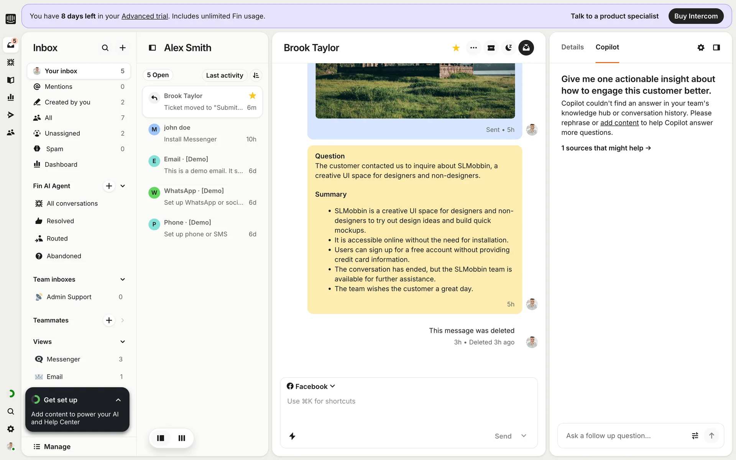Toggle the inbox list sidebar next to Alex Smith

[152, 48]
